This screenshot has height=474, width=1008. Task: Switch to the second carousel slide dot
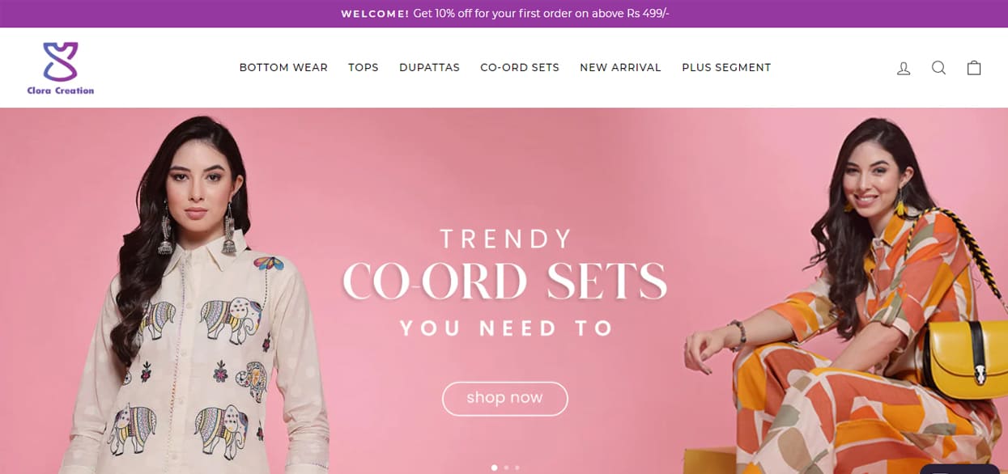pos(506,468)
